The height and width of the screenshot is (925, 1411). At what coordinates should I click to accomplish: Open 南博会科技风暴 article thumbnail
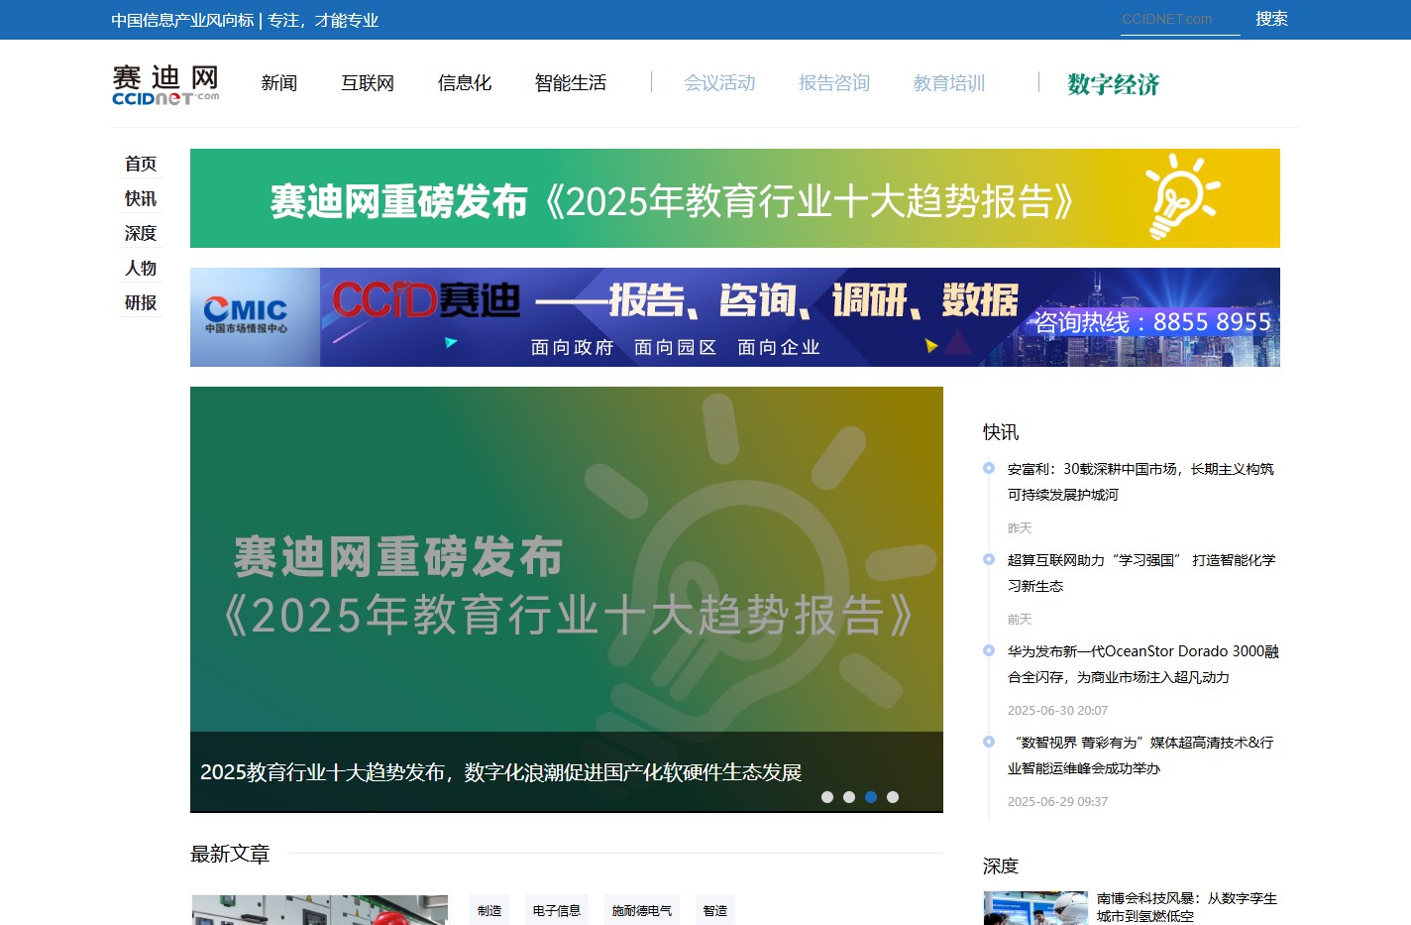pos(1035,908)
